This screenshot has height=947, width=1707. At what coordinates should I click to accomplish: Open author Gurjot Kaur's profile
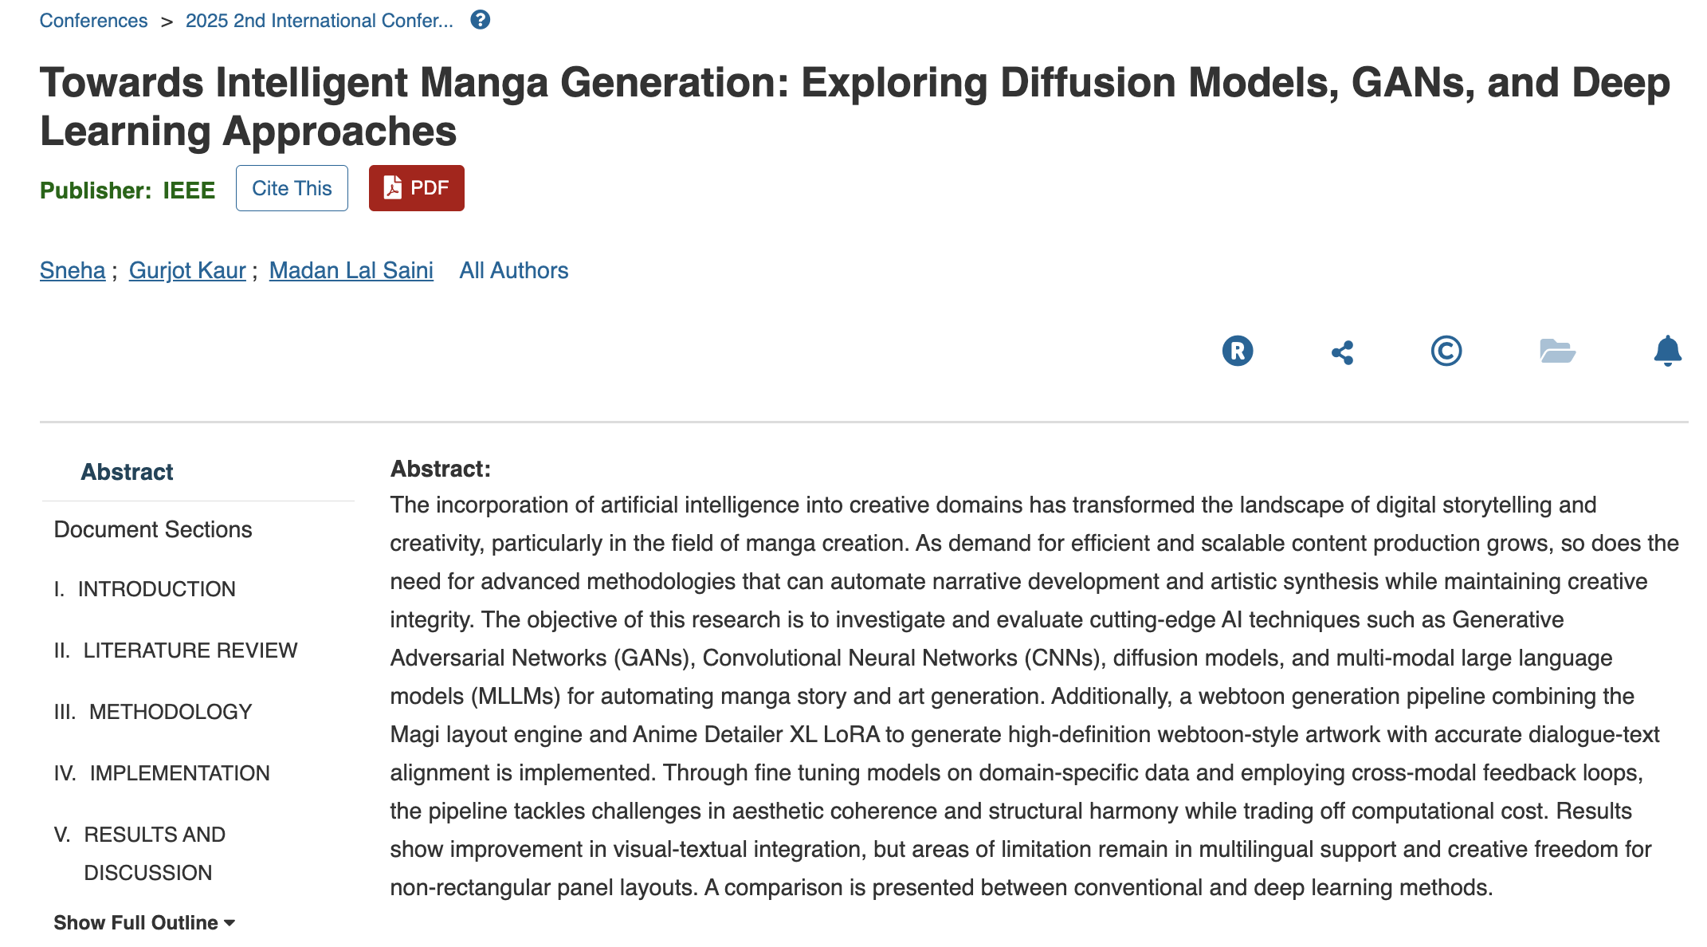[x=187, y=270]
